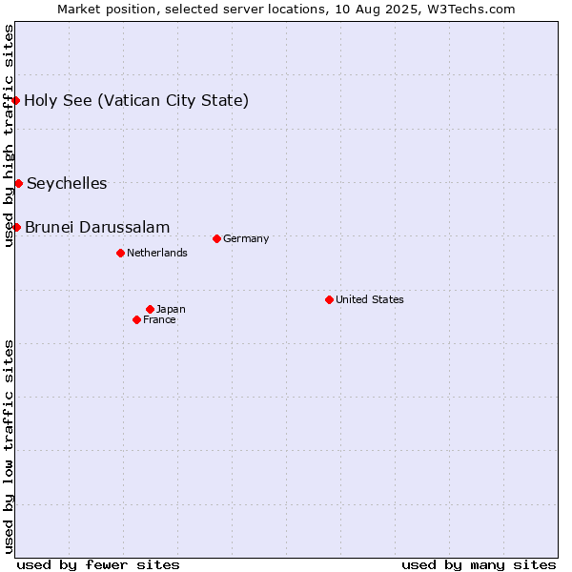Click the Holy See red data point
The height and width of the screenshot is (572, 572).
15,100
